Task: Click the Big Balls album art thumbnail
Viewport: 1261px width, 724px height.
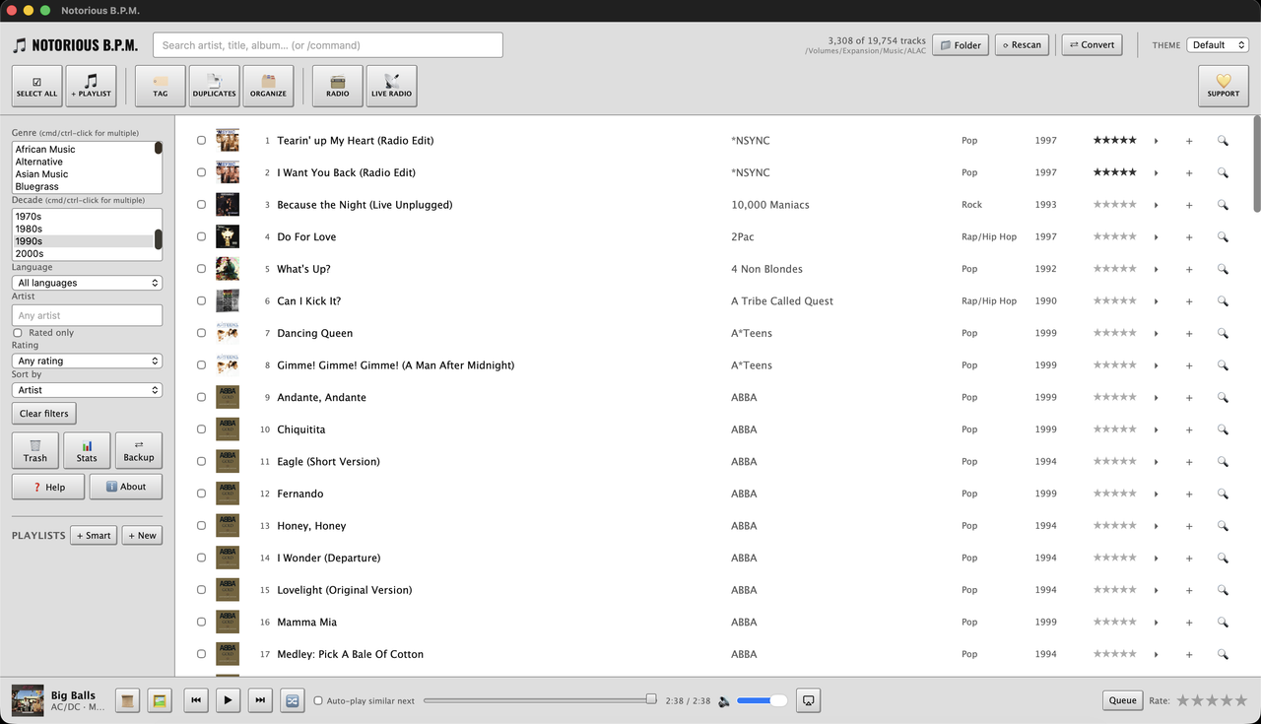Action: pyautogui.click(x=28, y=700)
